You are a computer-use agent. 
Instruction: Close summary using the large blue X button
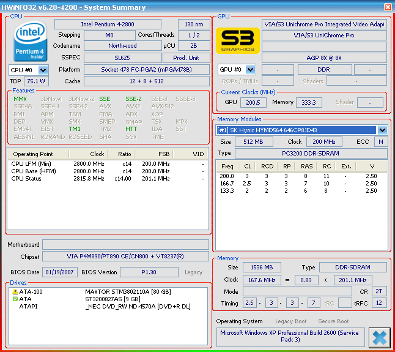tap(380, 337)
